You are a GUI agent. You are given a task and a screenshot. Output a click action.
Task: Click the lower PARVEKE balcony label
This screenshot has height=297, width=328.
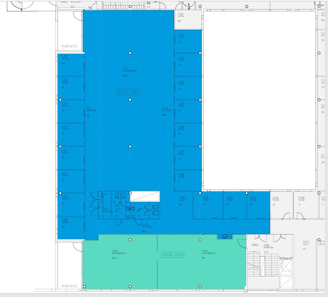69,286
